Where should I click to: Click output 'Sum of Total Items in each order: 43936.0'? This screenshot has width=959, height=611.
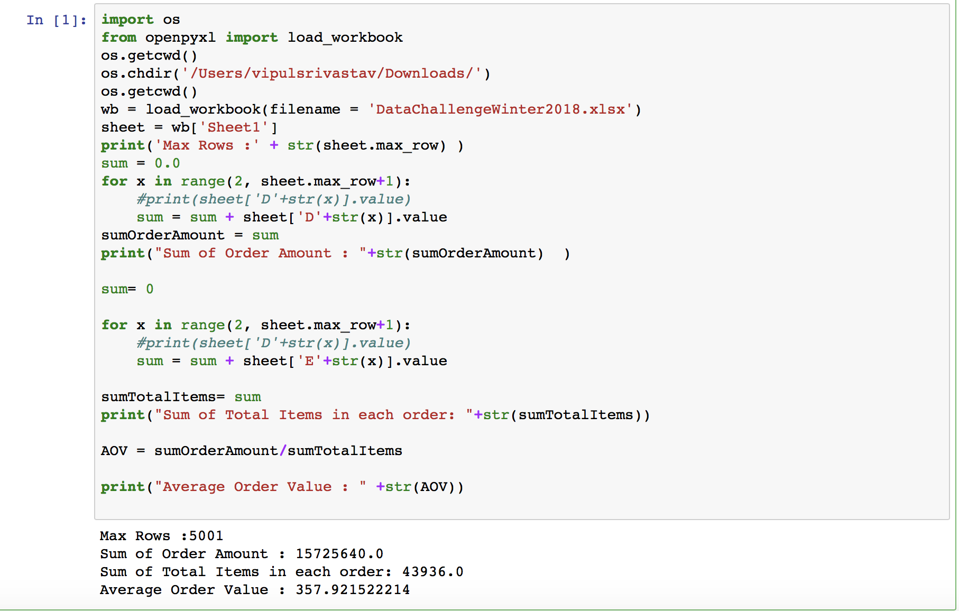(x=282, y=572)
